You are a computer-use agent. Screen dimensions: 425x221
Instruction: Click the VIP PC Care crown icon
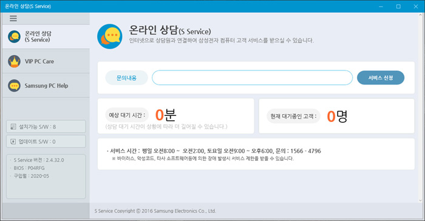tap(15, 61)
